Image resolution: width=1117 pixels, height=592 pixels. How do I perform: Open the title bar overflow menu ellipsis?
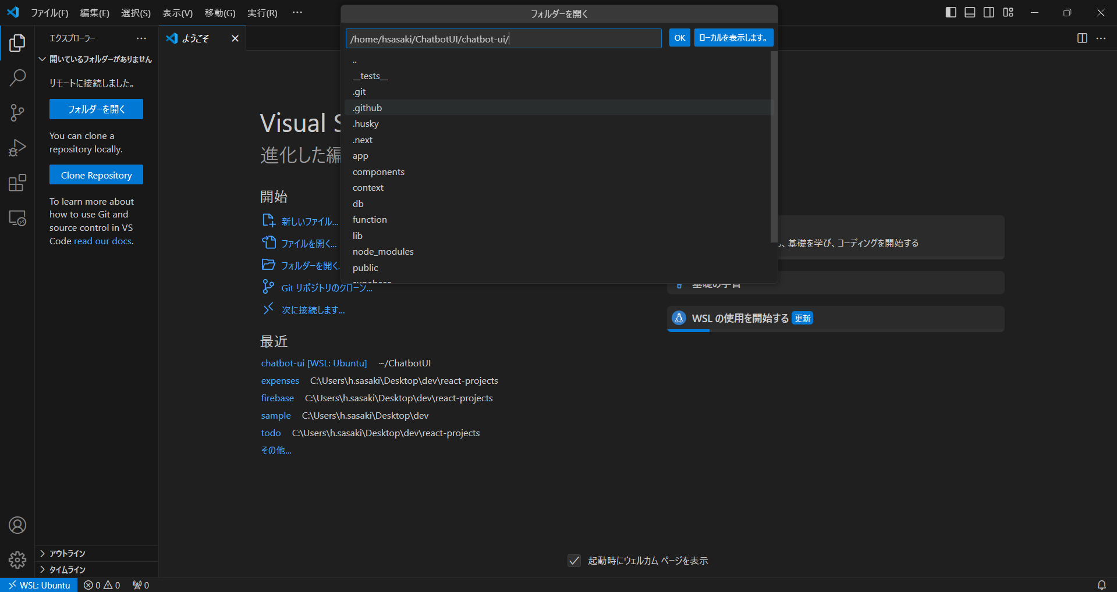click(297, 12)
